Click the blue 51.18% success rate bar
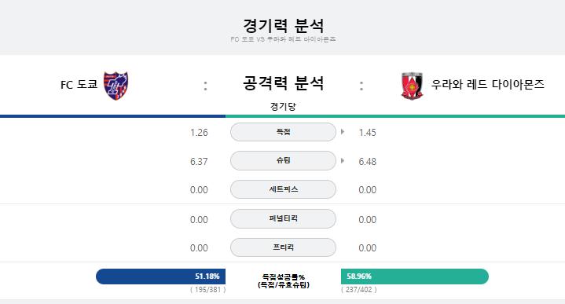Screen dimensions: 565x304 [161, 277]
